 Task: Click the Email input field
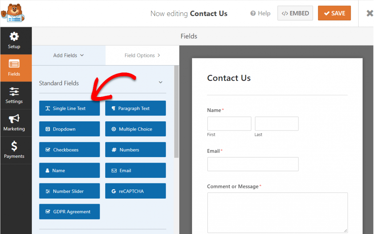[253, 164]
